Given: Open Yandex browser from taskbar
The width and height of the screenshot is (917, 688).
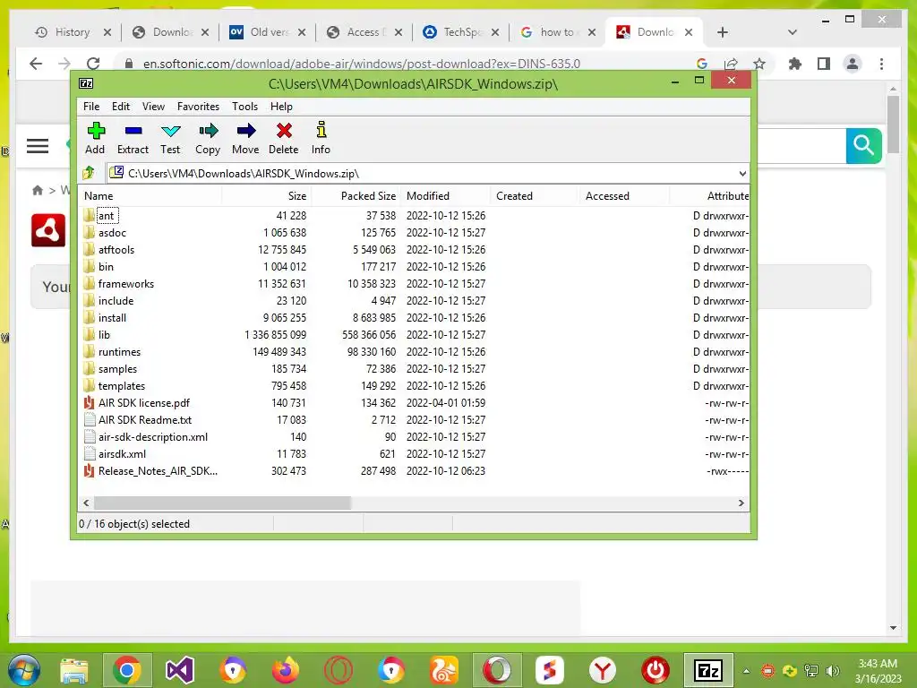Looking at the screenshot, I should 603,670.
